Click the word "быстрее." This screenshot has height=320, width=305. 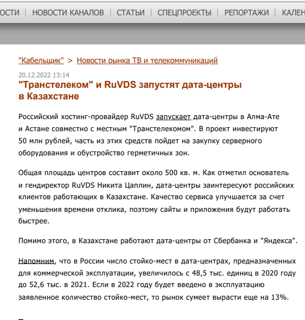point(34,221)
